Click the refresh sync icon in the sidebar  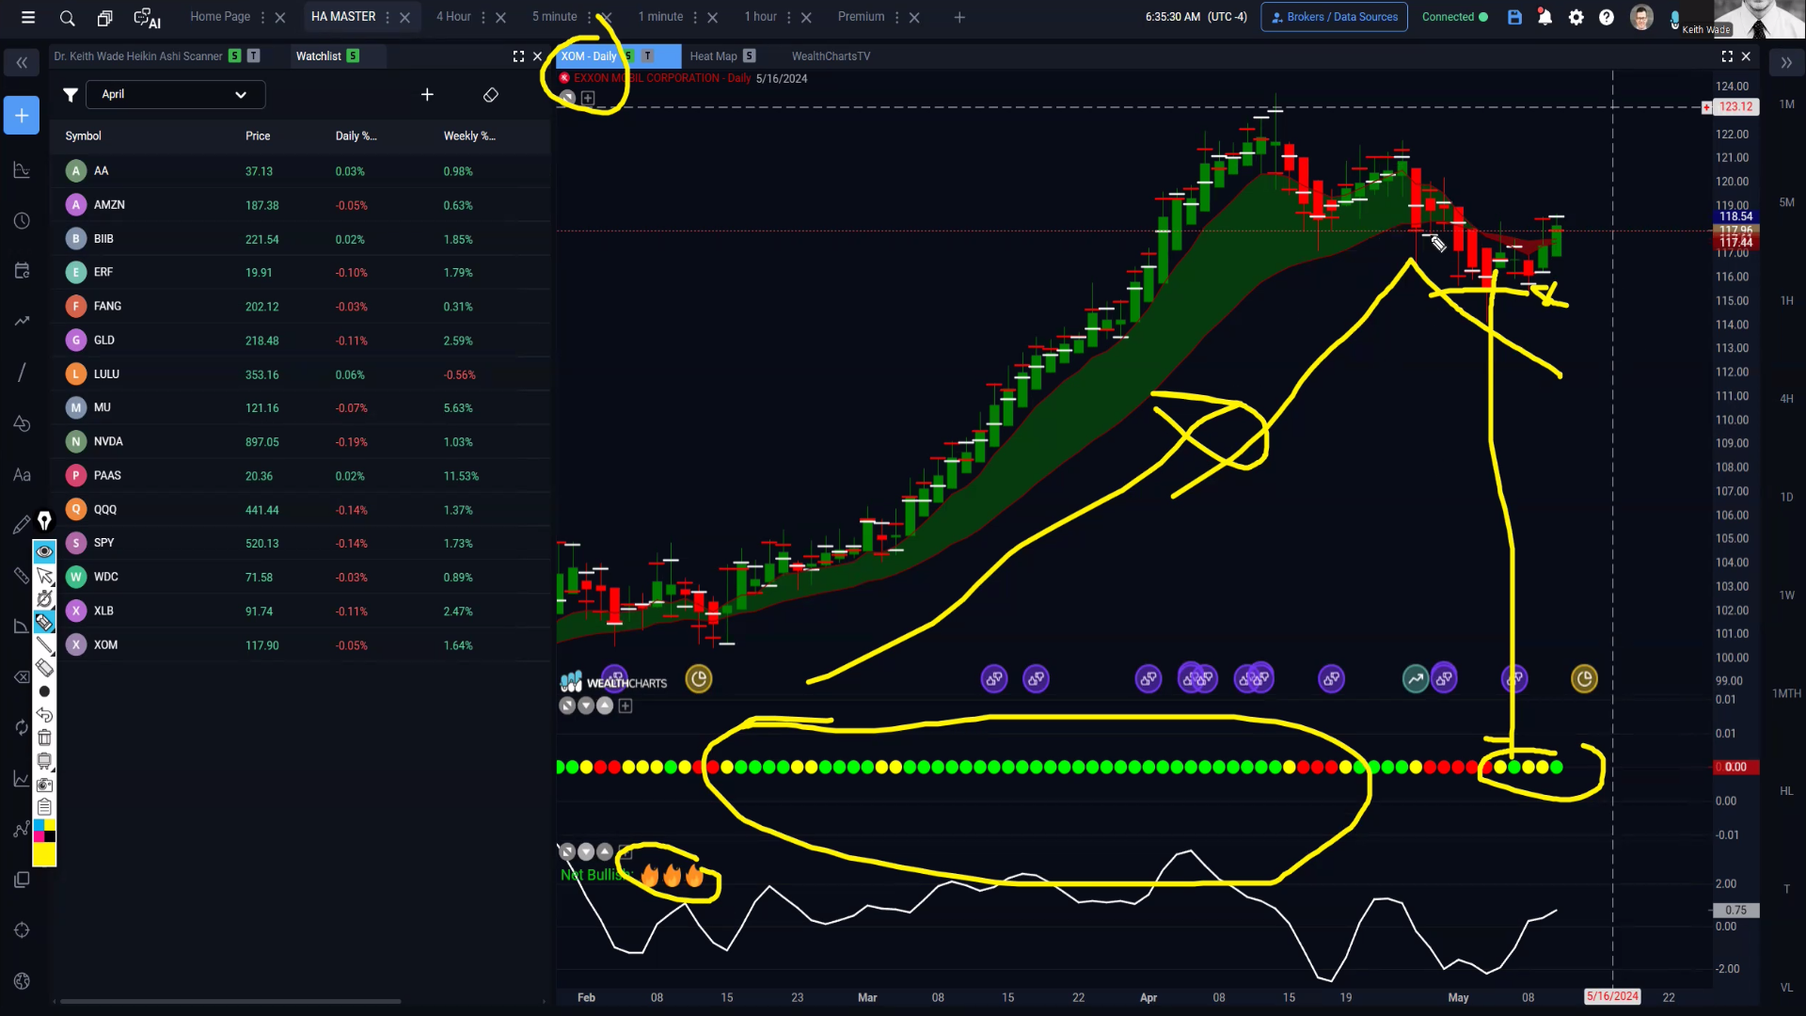click(22, 727)
